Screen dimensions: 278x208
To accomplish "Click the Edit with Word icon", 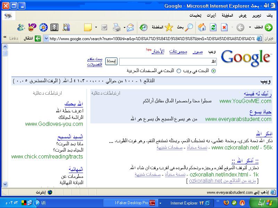I will [104, 27].
